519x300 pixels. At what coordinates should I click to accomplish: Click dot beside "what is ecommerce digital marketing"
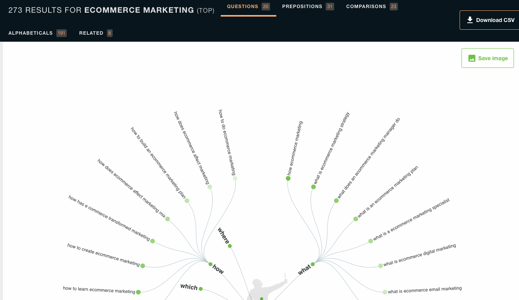pos(380,266)
